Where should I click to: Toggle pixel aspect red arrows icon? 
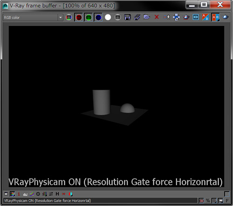point(64,194)
